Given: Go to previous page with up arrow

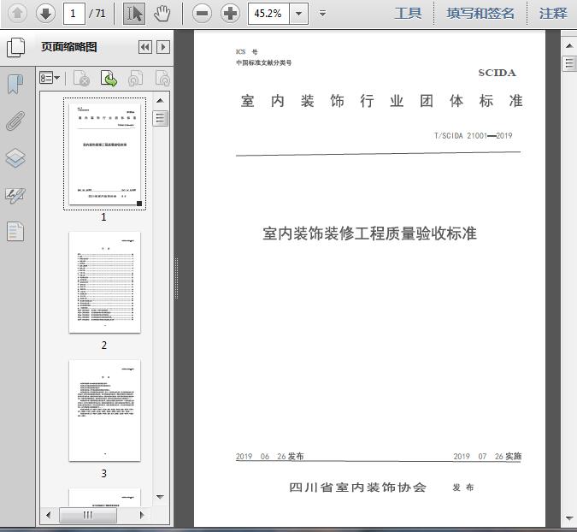Looking at the screenshot, I should point(17,14).
